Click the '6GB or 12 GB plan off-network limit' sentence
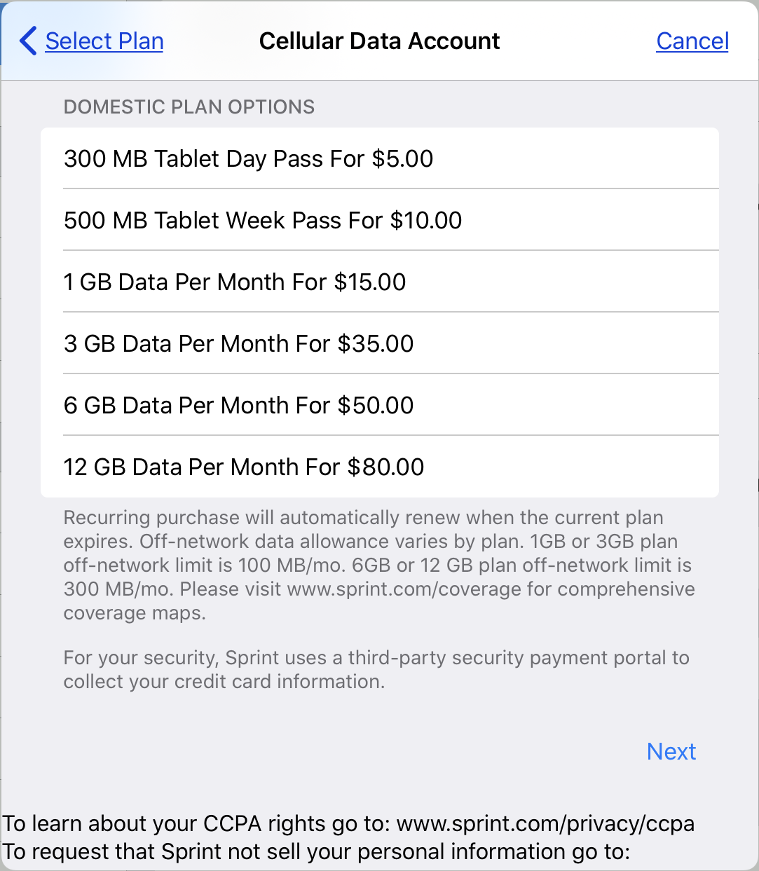 [521, 565]
